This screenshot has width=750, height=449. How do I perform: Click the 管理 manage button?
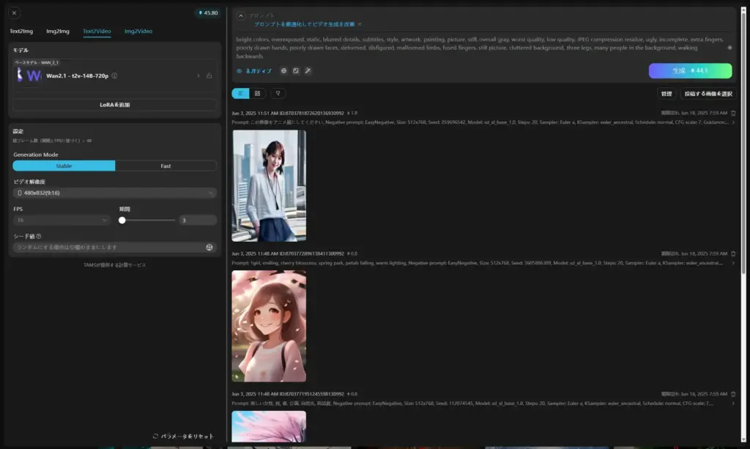coord(667,94)
